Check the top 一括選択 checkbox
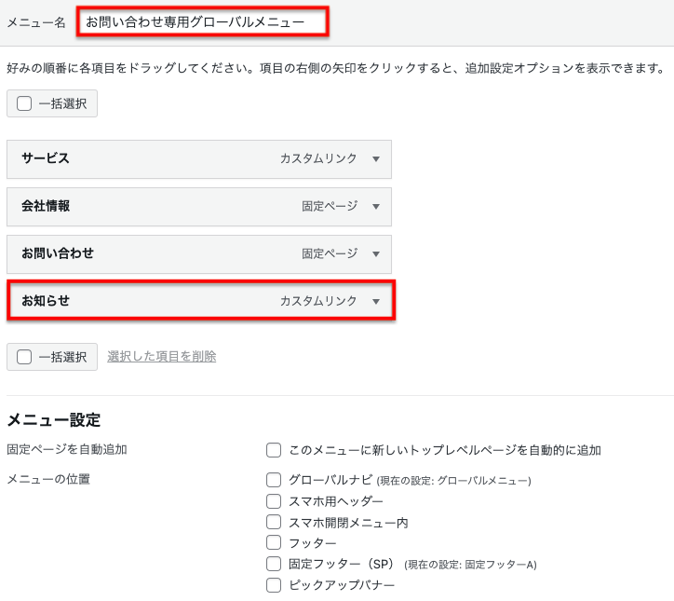The height and width of the screenshot is (601, 674). click(24, 103)
